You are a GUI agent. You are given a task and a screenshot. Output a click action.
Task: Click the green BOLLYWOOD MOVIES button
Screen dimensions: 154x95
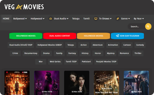(x=26, y=36)
